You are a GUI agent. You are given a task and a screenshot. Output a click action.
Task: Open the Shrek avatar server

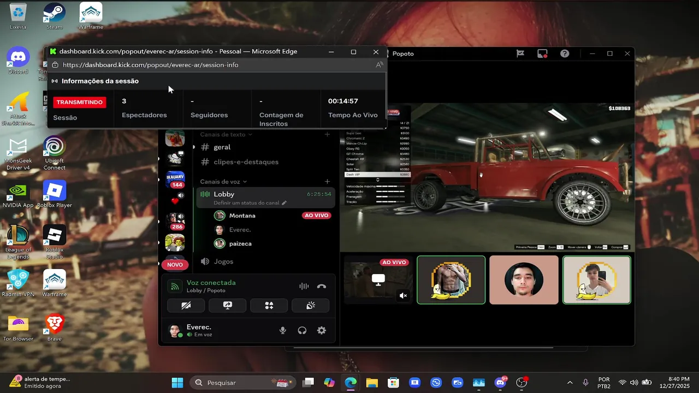[175, 242]
